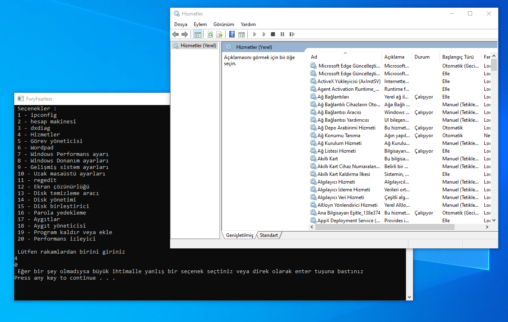This screenshot has height=322, width=508.
Task: Click gear icon of ActiveX Yükleyicisi service
Action: (313, 81)
